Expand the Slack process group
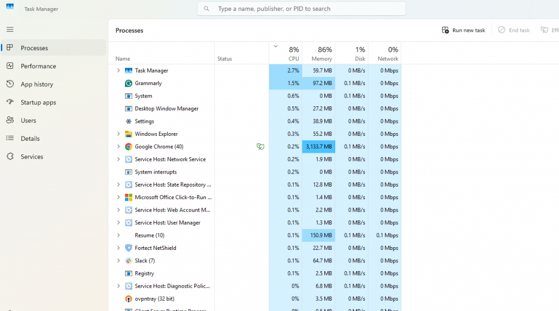The height and width of the screenshot is (311, 559). (118, 261)
